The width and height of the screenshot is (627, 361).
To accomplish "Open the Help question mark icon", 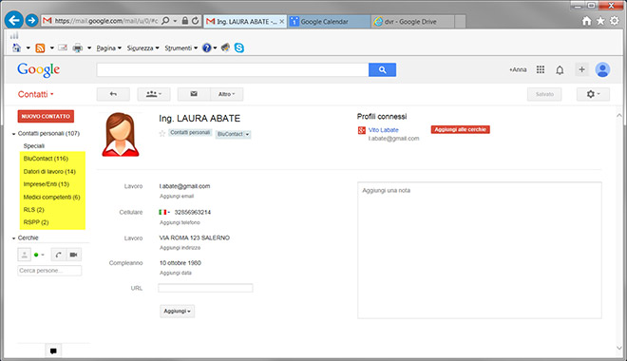I will click(207, 47).
